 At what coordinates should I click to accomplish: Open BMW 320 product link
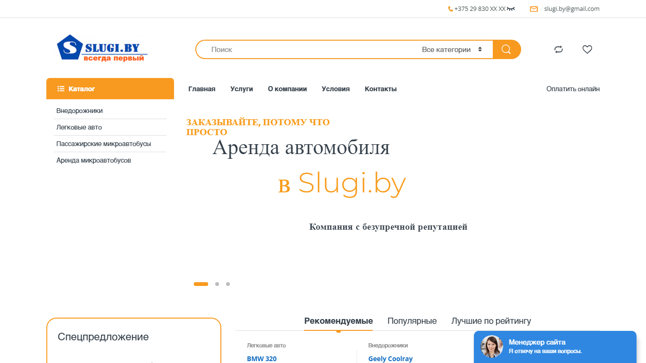point(262,359)
